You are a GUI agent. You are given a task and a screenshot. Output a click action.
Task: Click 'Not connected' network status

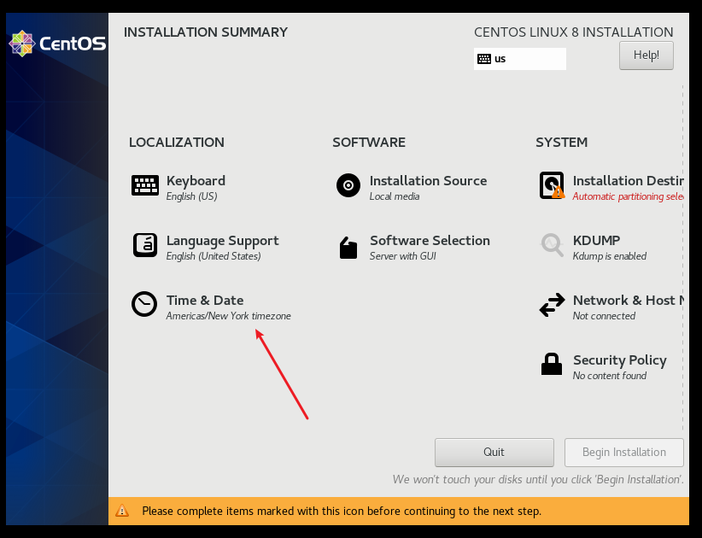[x=604, y=316]
